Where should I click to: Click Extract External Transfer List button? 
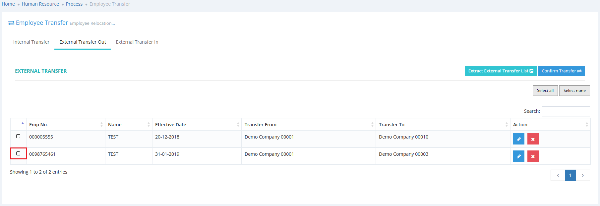pos(501,71)
